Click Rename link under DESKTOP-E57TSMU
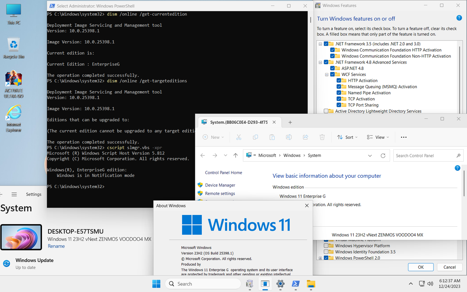 point(56,246)
